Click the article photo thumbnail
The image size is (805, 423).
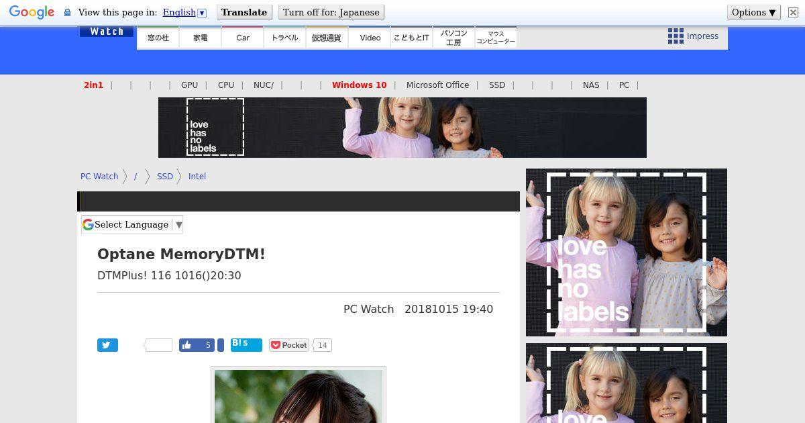coord(299,395)
